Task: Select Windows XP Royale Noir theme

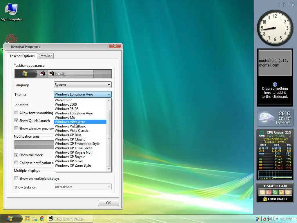Action: (80, 152)
